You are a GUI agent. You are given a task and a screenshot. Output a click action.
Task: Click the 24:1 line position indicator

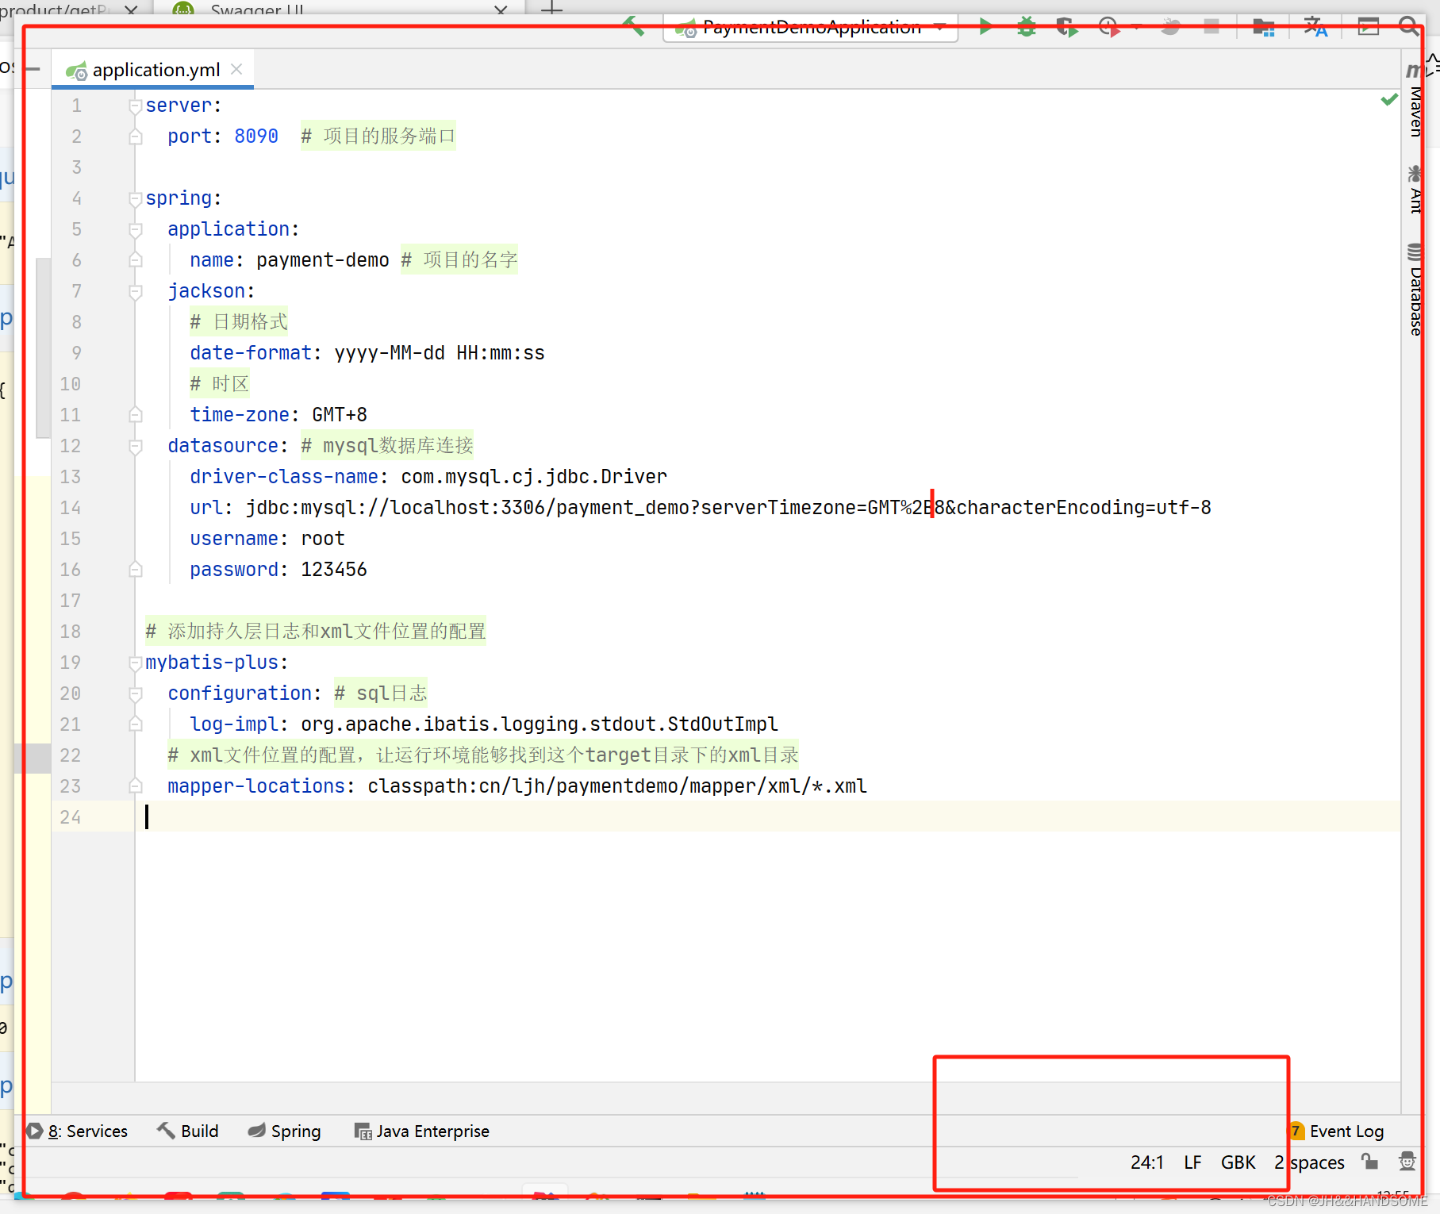pyautogui.click(x=1147, y=1162)
